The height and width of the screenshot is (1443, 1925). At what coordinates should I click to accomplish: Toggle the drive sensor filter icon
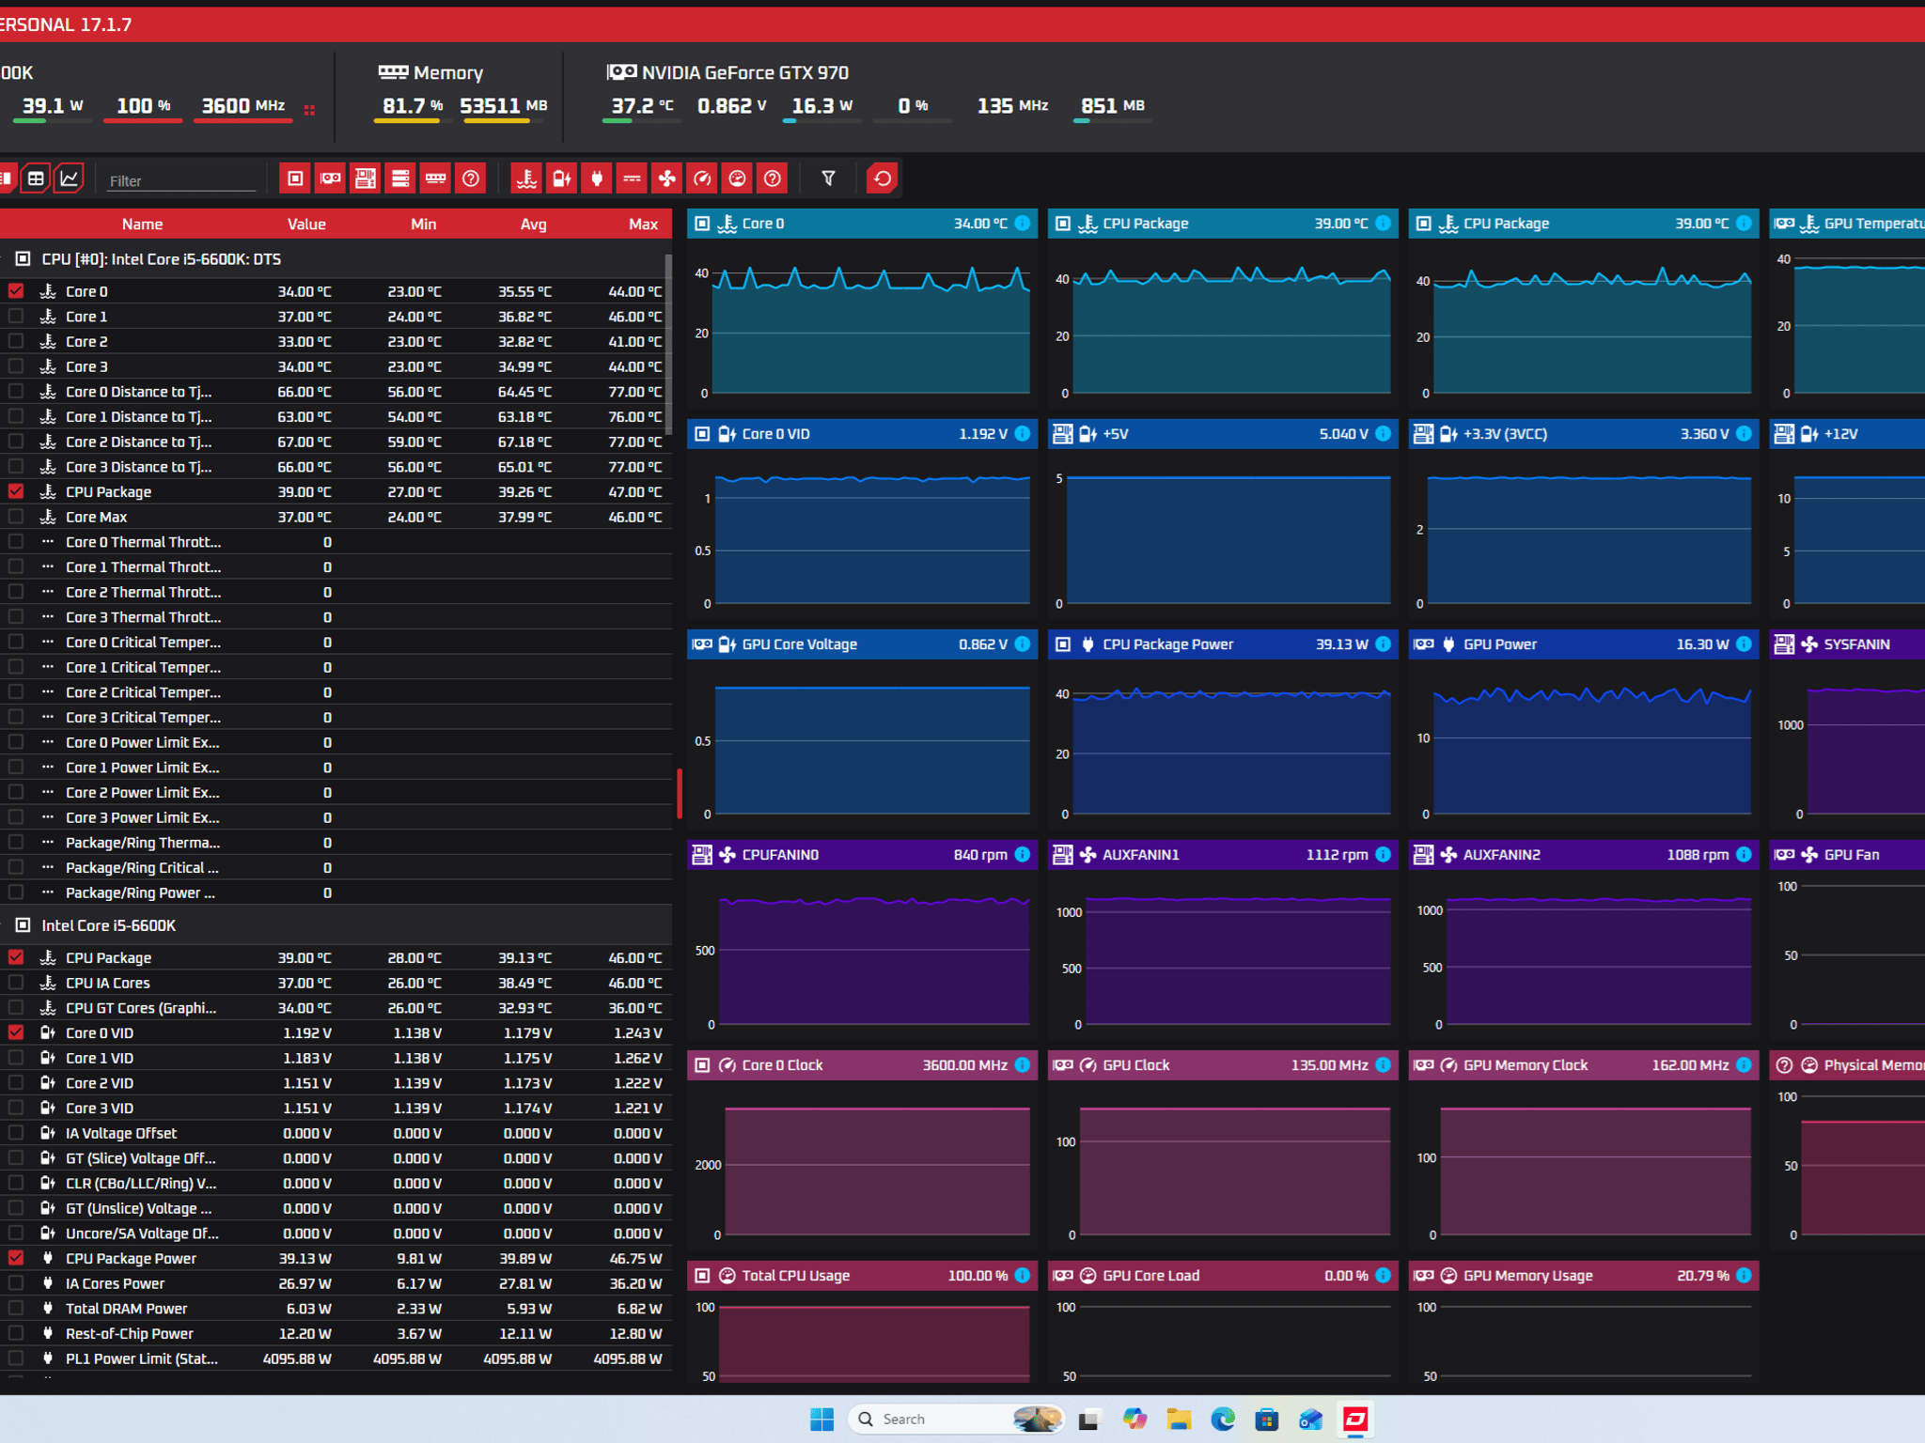click(x=400, y=178)
